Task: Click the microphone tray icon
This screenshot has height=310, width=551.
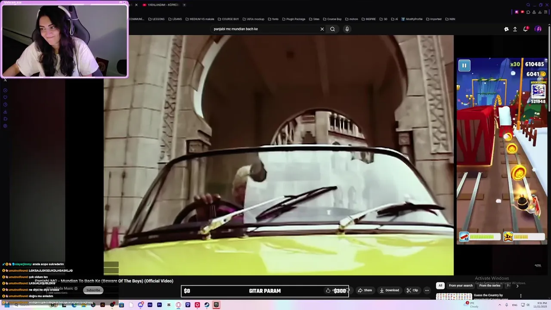Action: [x=507, y=305]
